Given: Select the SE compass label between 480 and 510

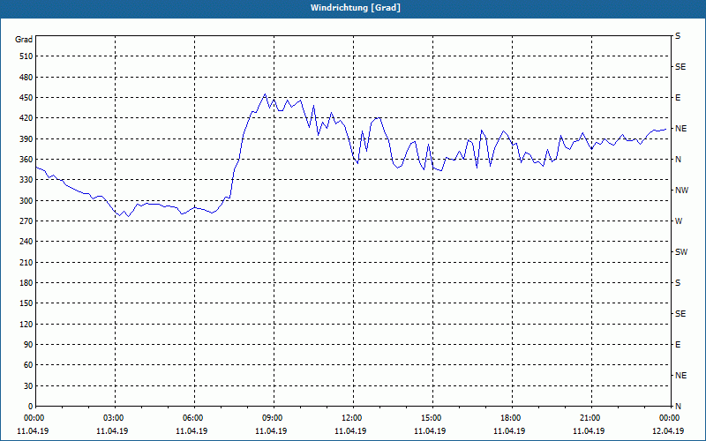Looking at the screenshot, I should coord(680,67).
